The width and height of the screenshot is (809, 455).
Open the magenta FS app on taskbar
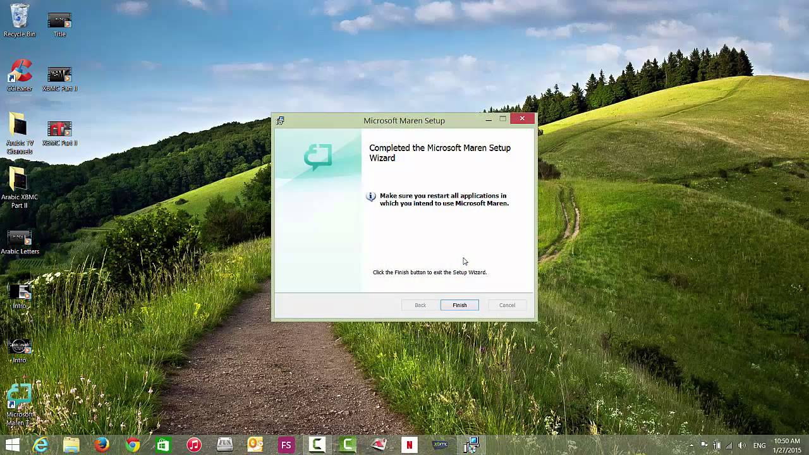click(286, 445)
